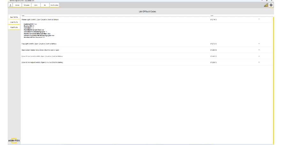Return to the McLaren breadcrumb
The width and height of the screenshot is (282, 145).
(27, 5)
